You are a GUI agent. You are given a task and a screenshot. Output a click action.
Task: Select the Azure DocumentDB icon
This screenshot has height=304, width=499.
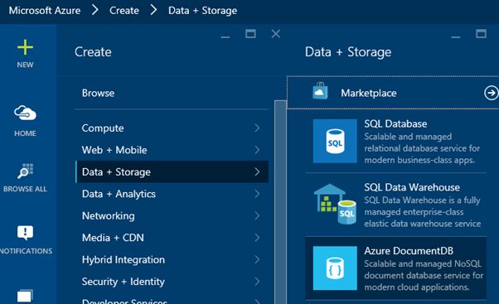(335, 268)
